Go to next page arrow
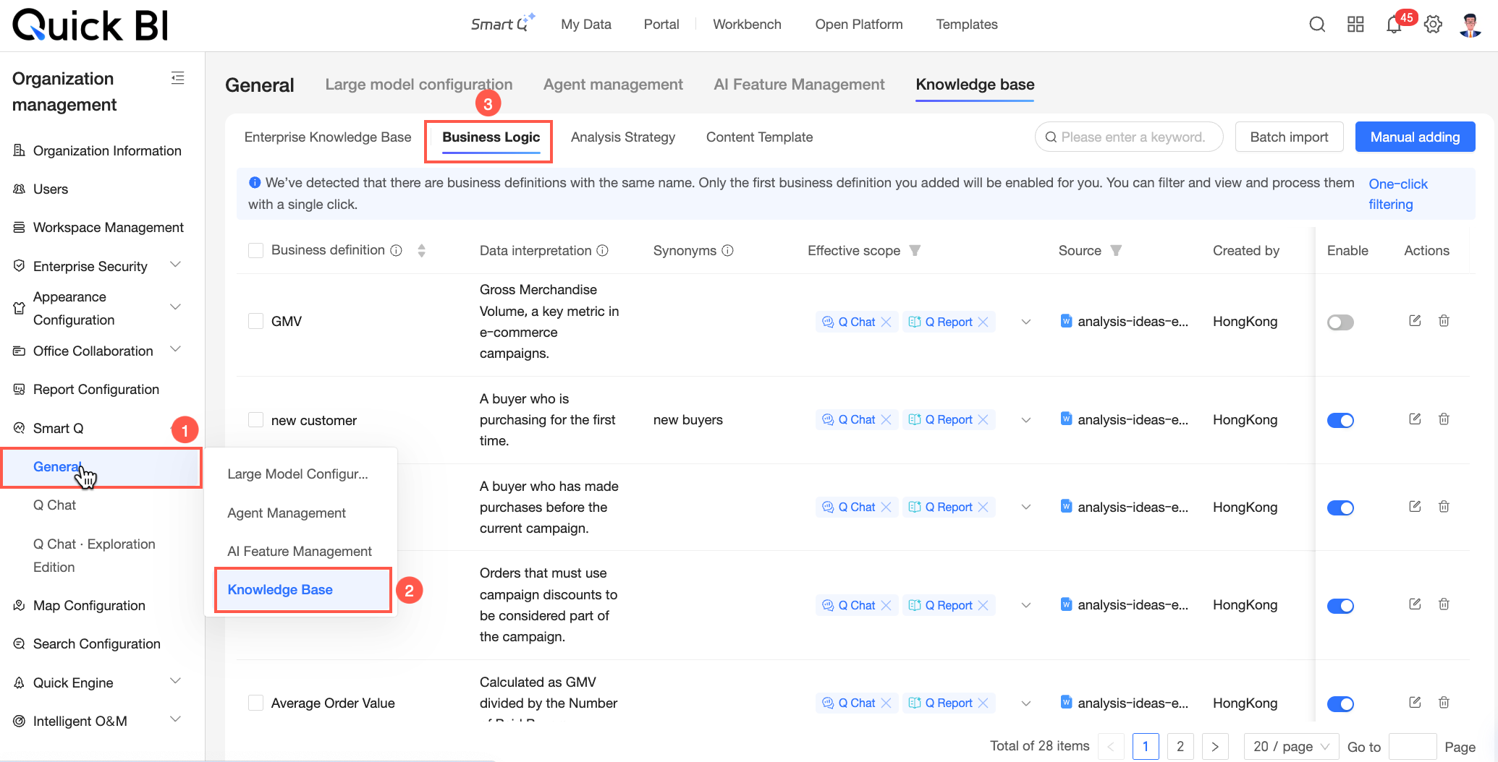1498x762 pixels. click(x=1215, y=746)
